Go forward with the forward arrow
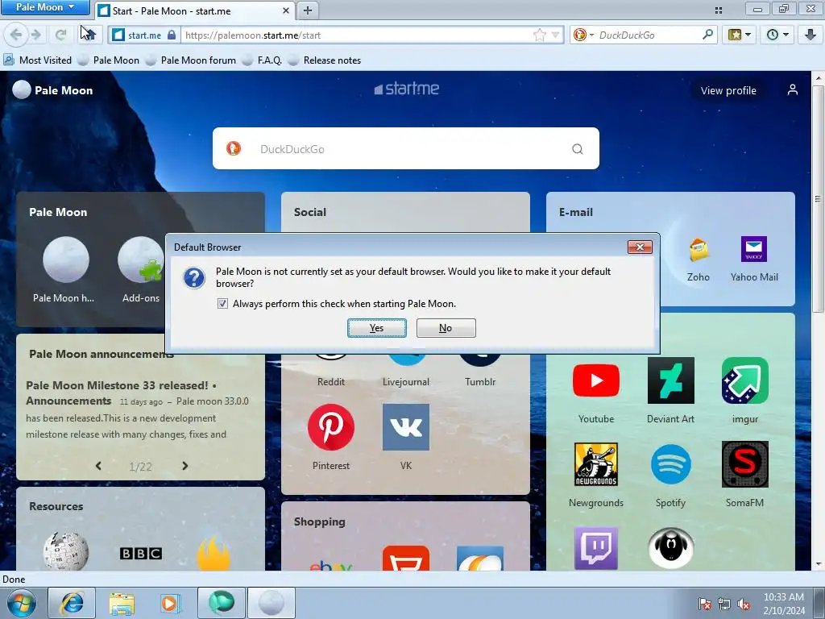825x619 pixels. click(x=35, y=35)
